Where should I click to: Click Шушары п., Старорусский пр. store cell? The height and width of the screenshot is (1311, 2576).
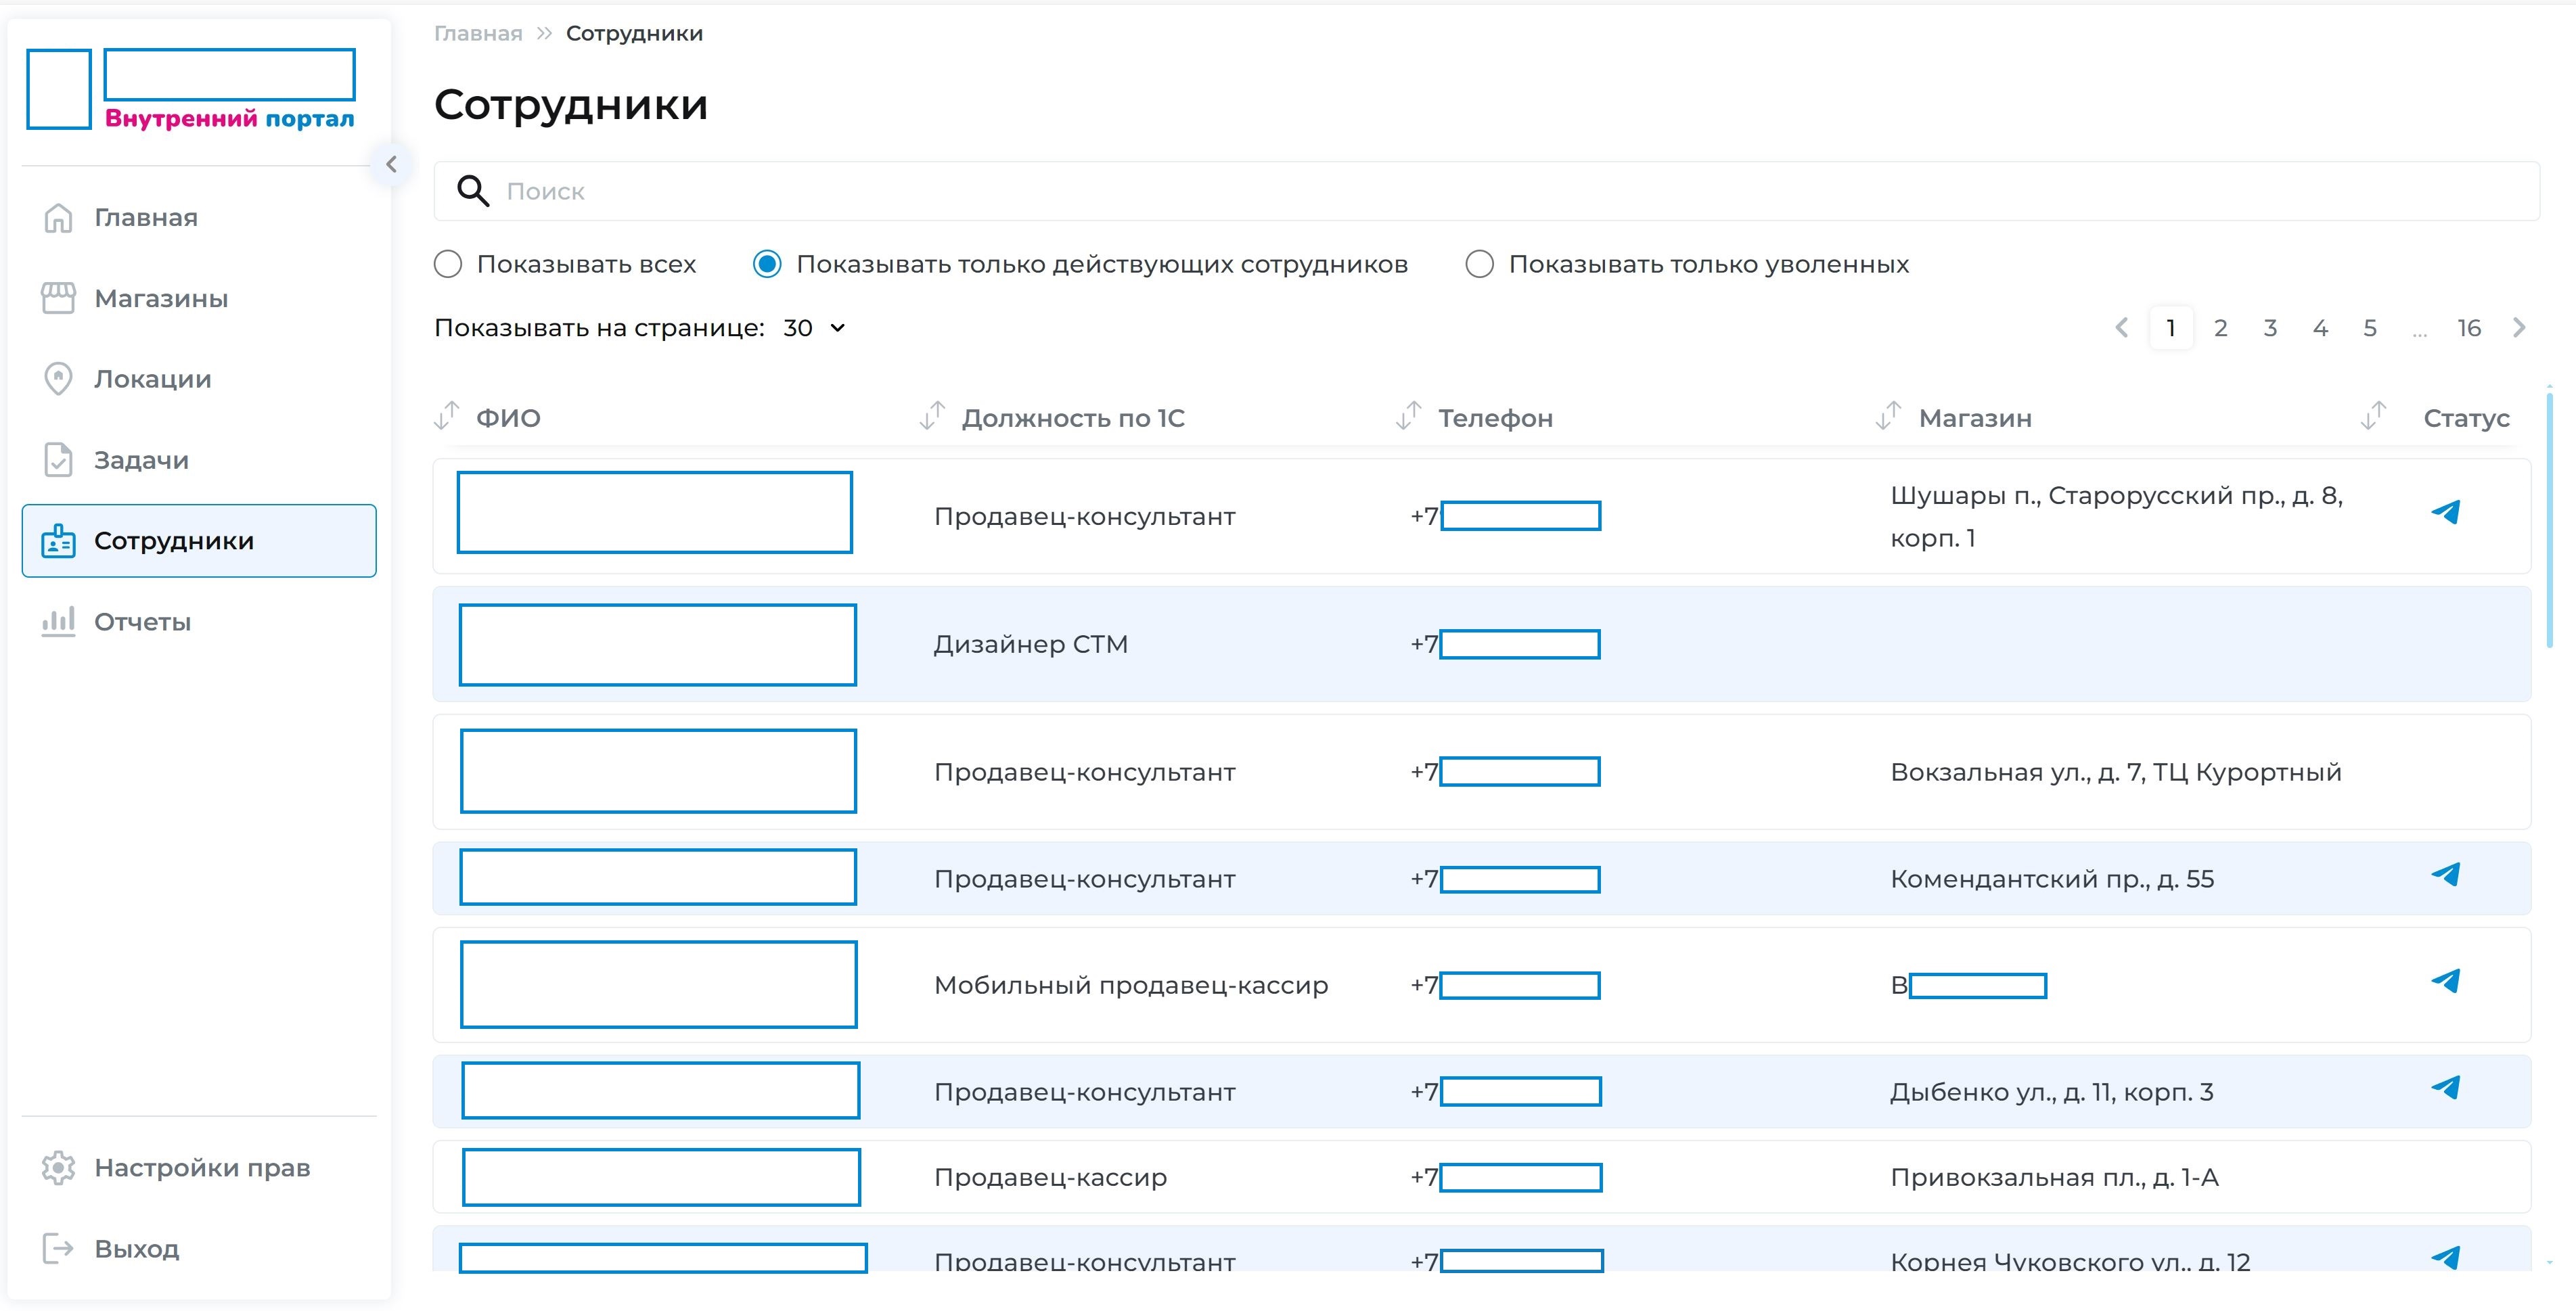(x=2116, y=516)
